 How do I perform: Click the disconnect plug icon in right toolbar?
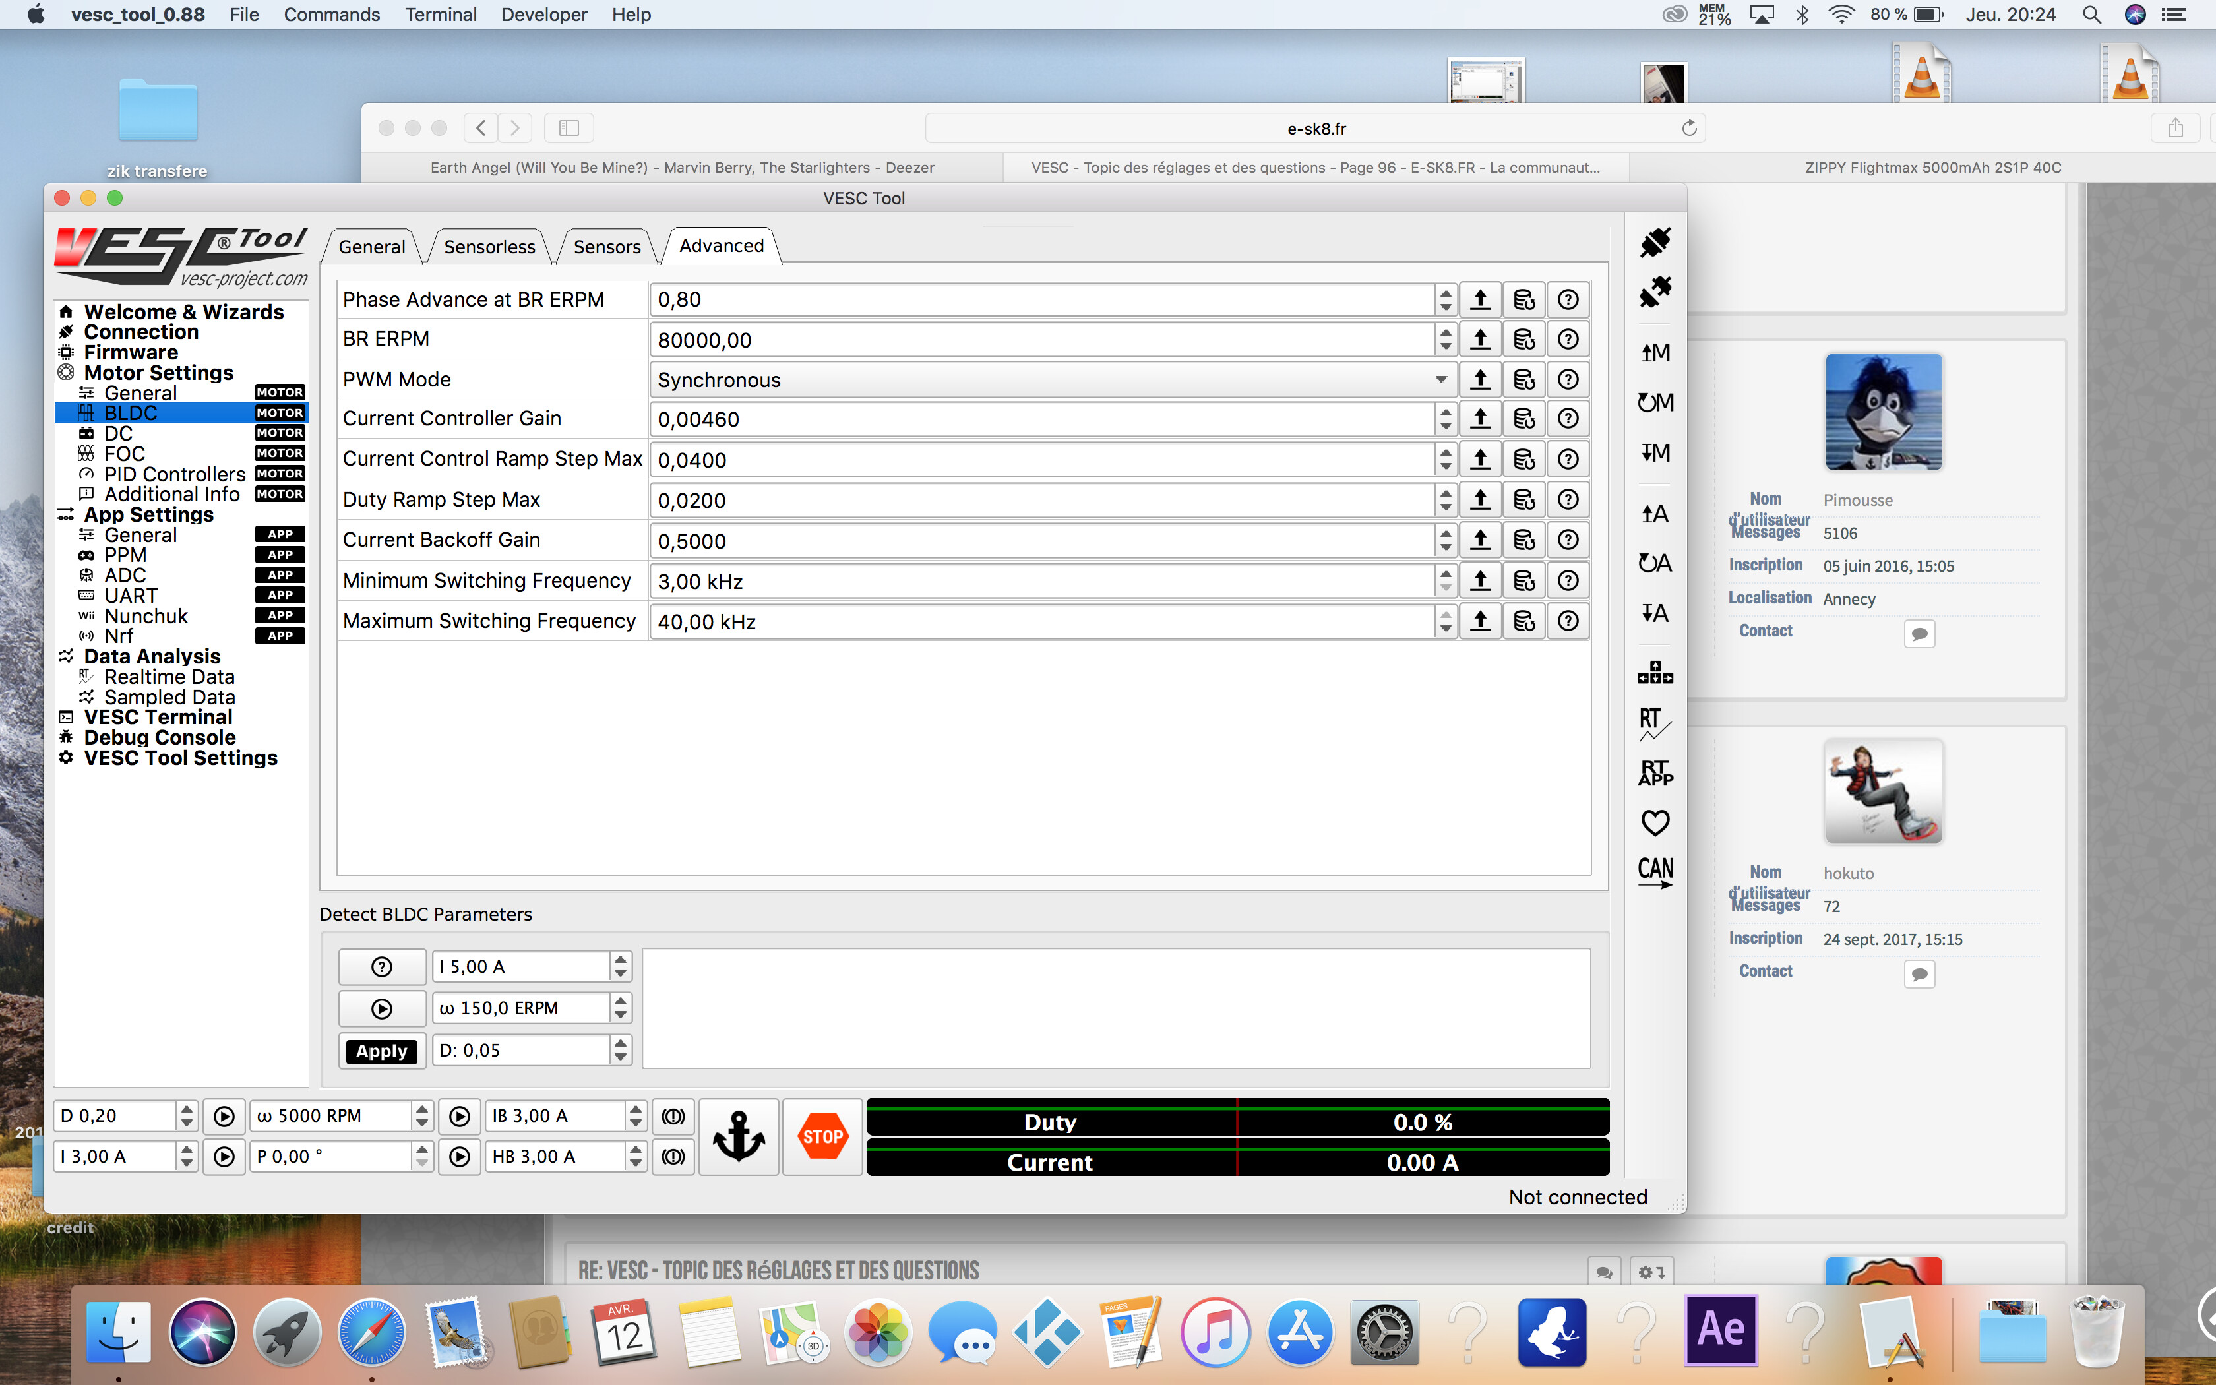(1655, 292)
